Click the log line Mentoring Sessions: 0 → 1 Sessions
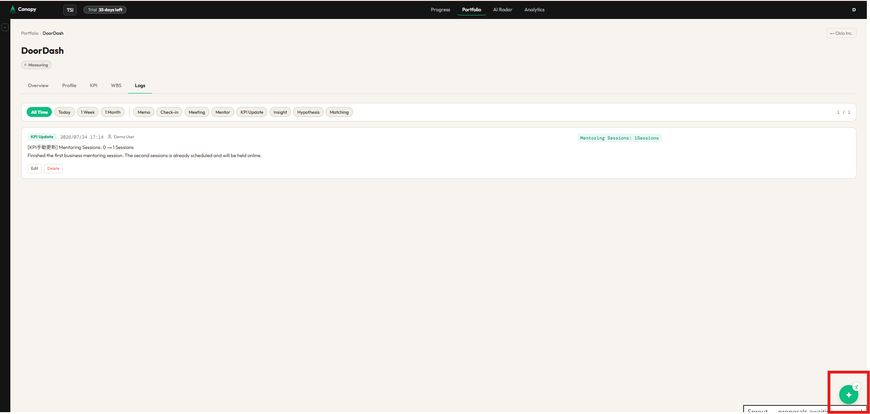 click(81, 148)
